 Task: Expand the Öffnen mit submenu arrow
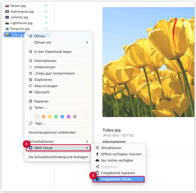coord(87,43)
